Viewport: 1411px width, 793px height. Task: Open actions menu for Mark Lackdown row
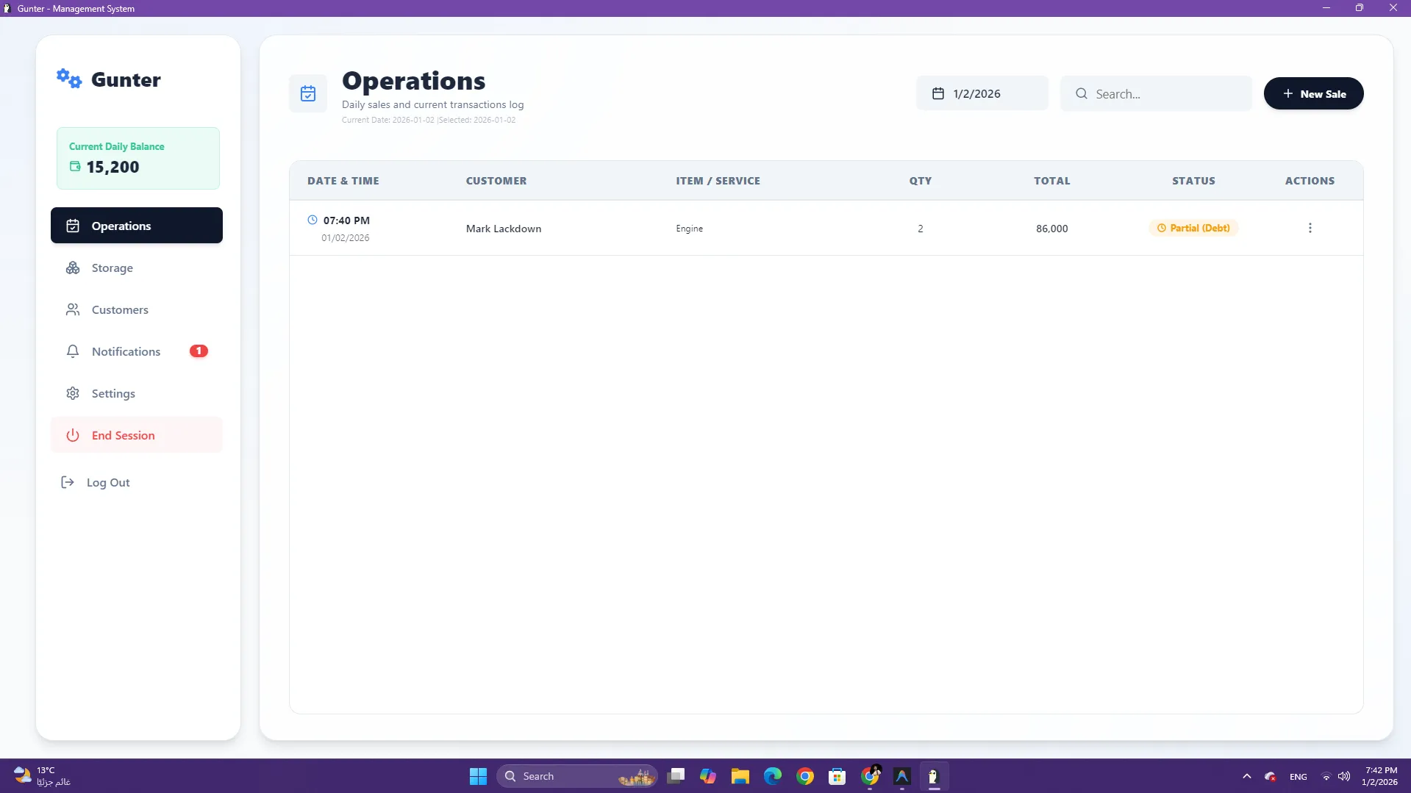pyautogui.click(x=1310, y=228)
